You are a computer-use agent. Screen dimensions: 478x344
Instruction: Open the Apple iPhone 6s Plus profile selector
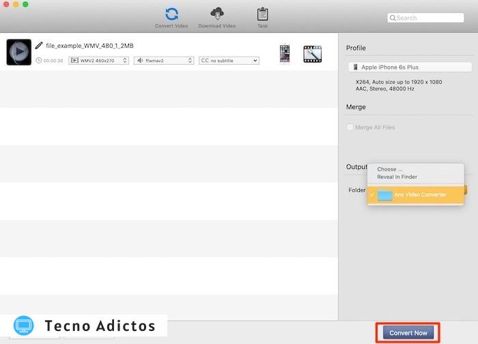[x=409, y=67]
